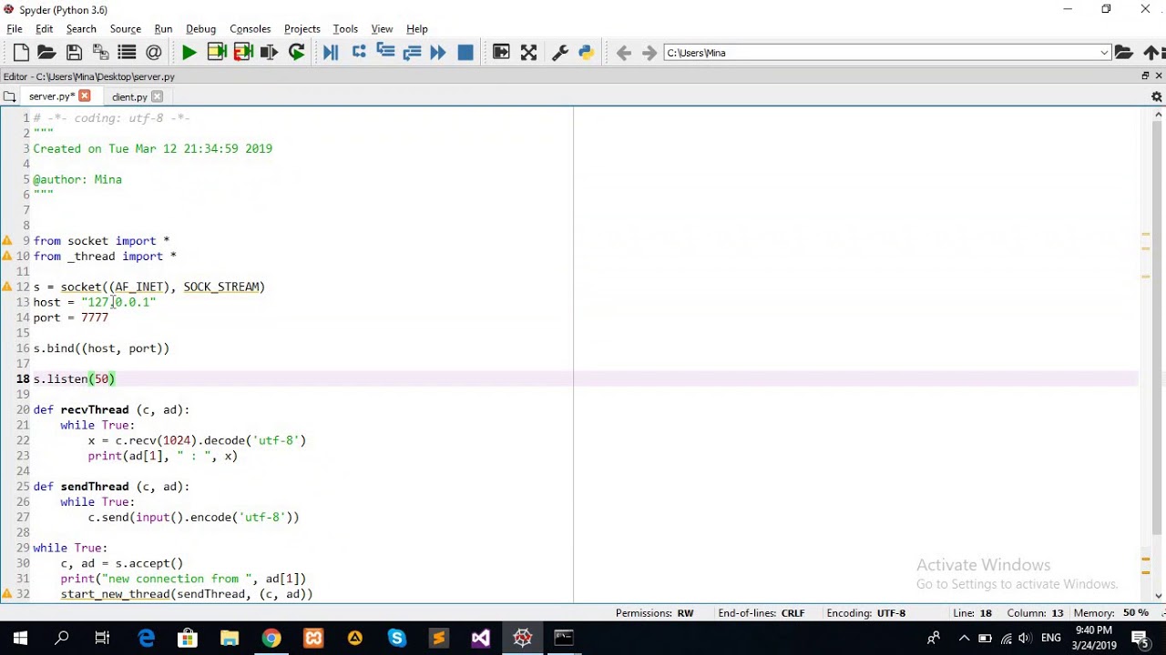Open the working directory dropdown

[x=1104, y=53]
